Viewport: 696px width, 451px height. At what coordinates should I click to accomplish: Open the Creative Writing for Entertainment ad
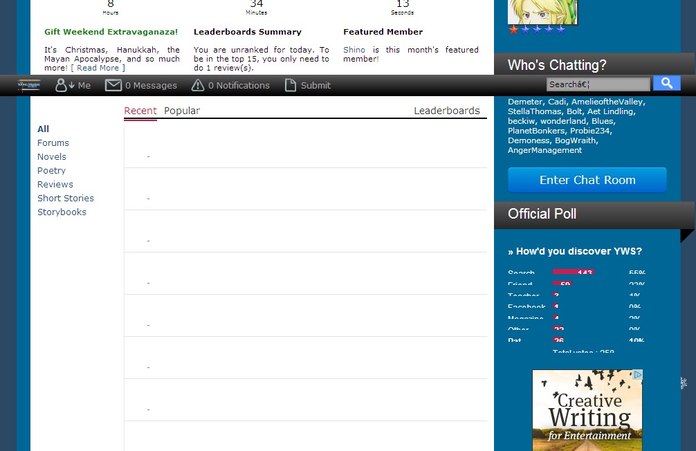pos(587,410)
